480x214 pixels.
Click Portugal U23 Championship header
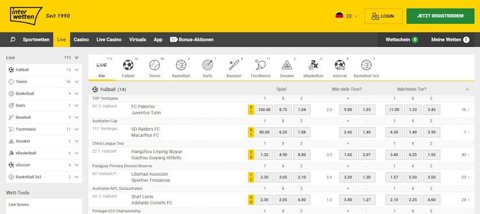(x=116, y=211)
